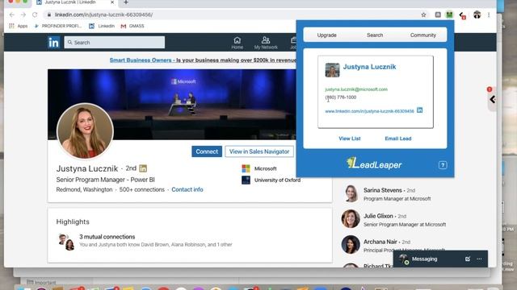
Task: Click the LeadLeaper logo
Action: 374,164
